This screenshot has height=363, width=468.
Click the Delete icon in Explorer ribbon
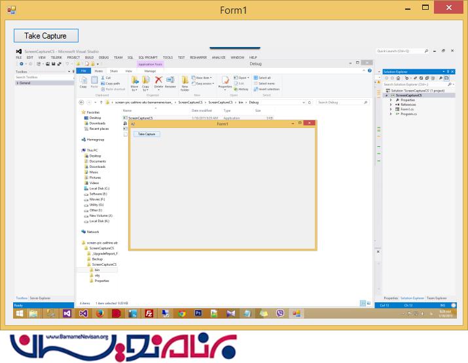pyautogui.click(x=158, y=81)
